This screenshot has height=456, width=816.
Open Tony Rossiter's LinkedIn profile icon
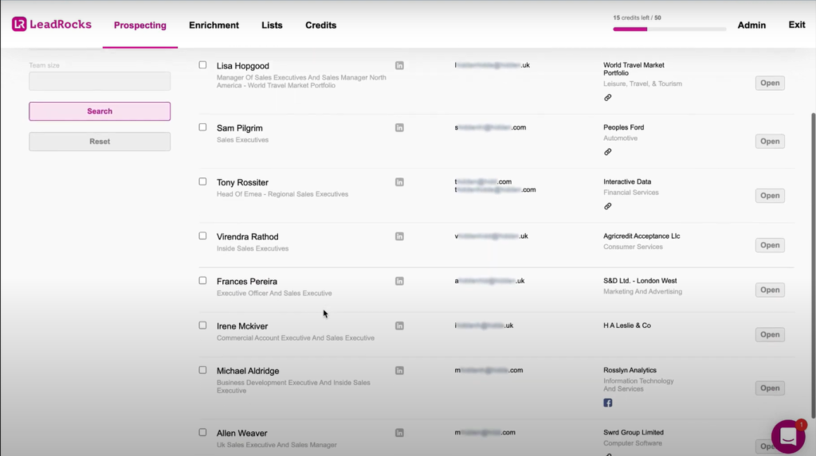[x=399, y=182]
